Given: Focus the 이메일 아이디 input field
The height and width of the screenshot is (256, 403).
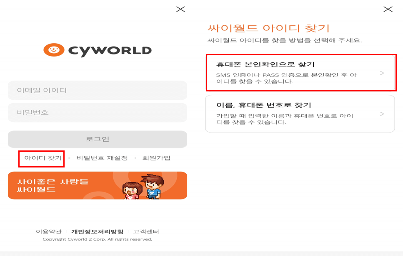Looking at the screenshot, I should coord(98,90).
